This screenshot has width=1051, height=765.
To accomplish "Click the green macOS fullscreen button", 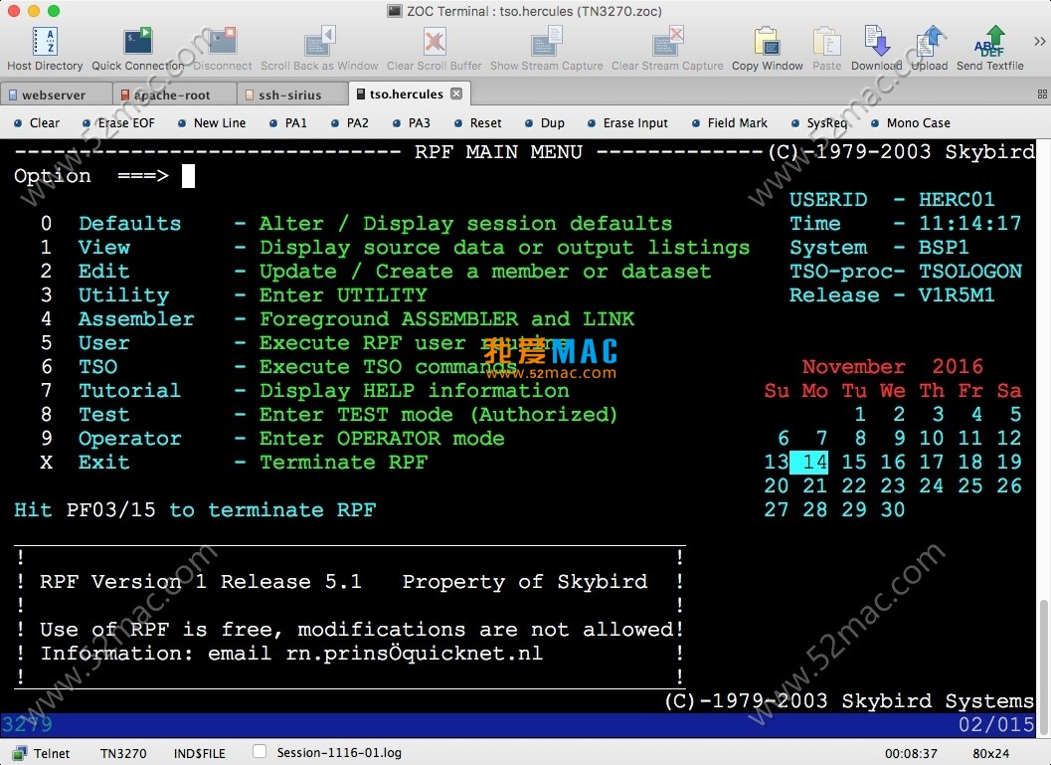I will [54, 11].
